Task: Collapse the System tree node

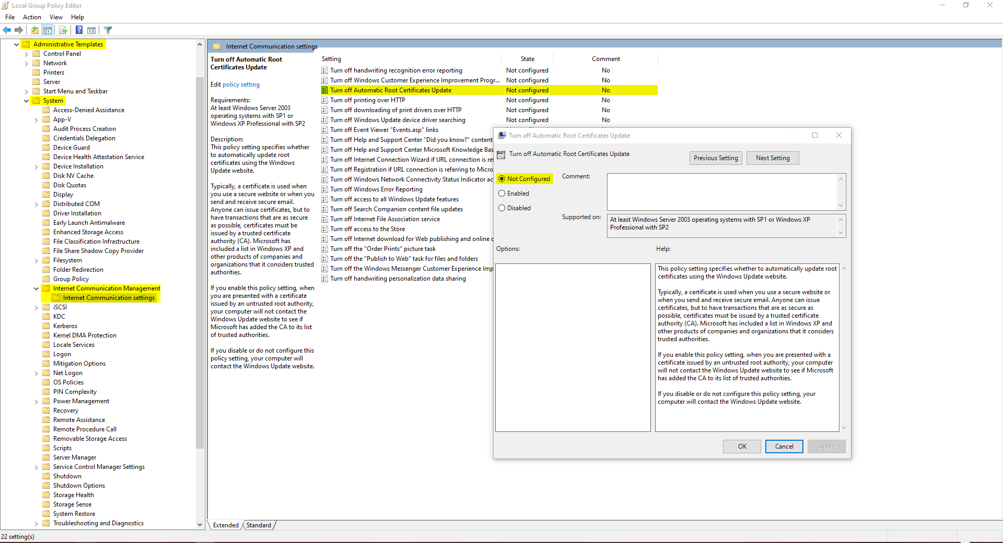Action: click(26, 101)
